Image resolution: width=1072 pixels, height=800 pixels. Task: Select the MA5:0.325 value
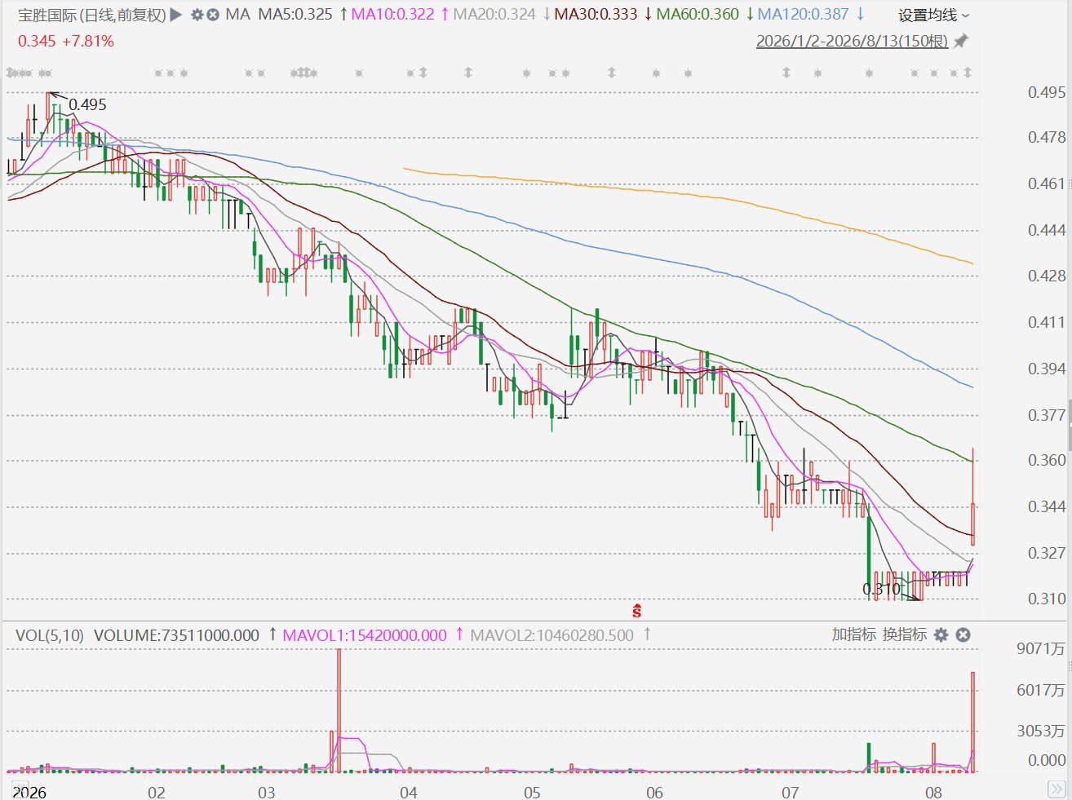[295, 15]
